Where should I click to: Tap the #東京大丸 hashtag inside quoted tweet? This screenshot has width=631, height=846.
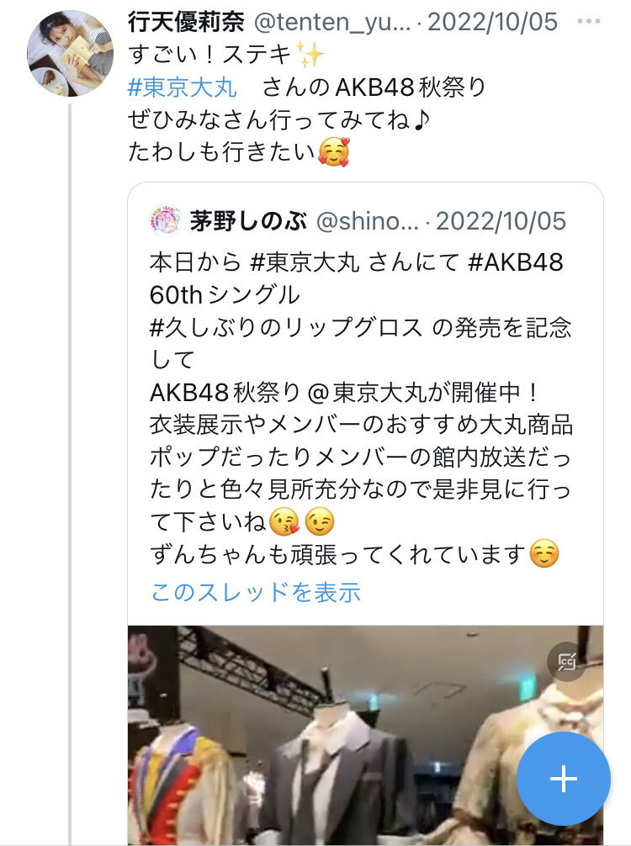tap(305, 262)
